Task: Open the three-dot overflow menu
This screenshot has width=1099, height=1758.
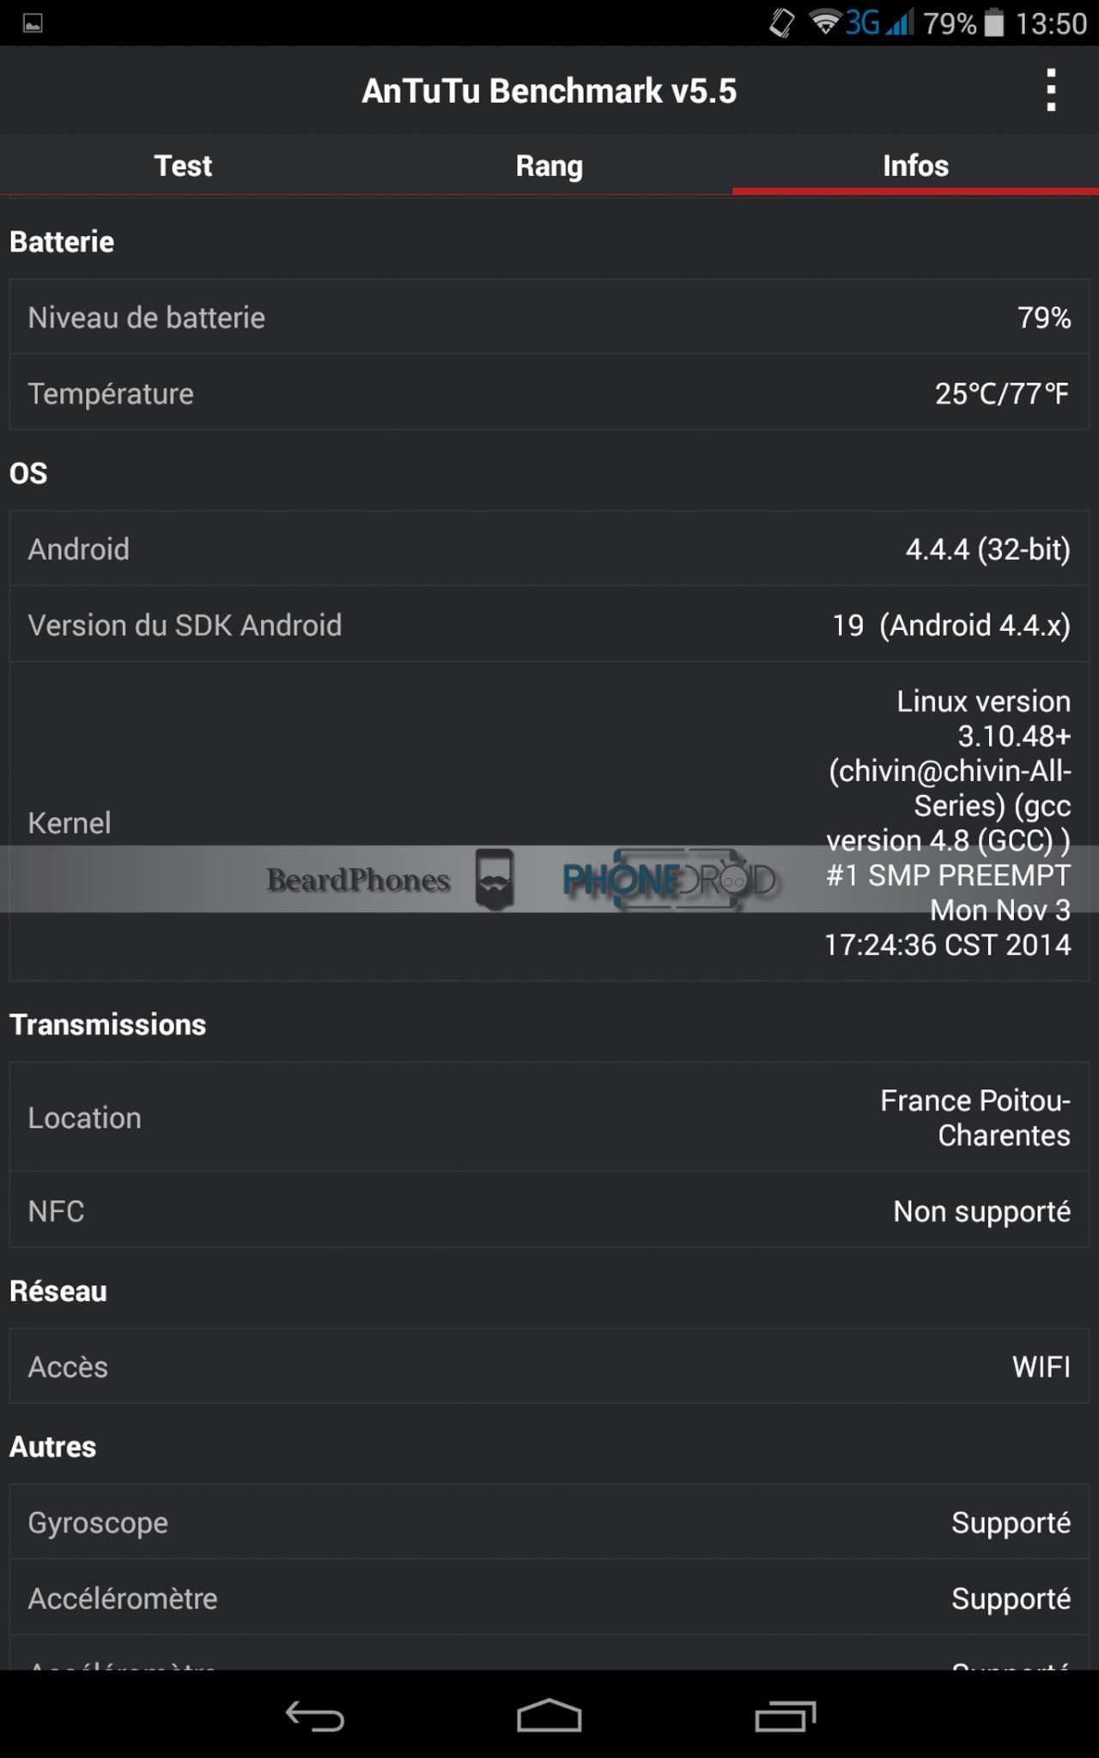Action: pos(1051,90)
